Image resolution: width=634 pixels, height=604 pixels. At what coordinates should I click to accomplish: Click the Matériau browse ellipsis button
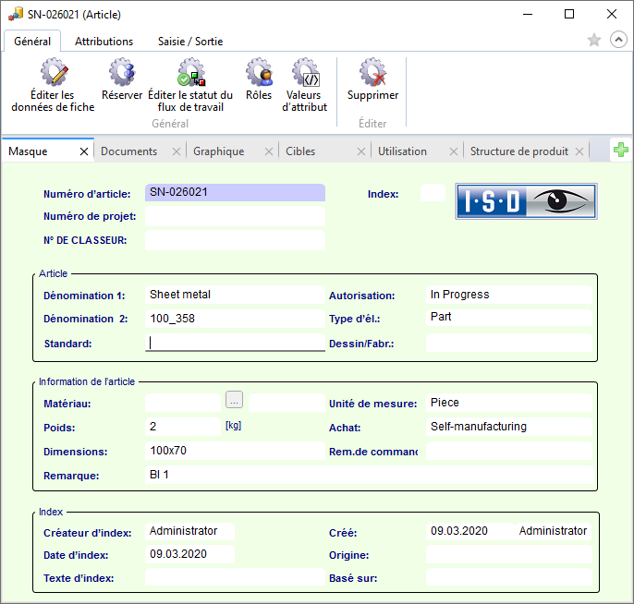tap(234, 400)
